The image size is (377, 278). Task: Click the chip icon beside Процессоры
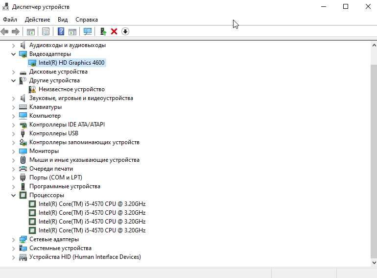[x=23, y=195]
